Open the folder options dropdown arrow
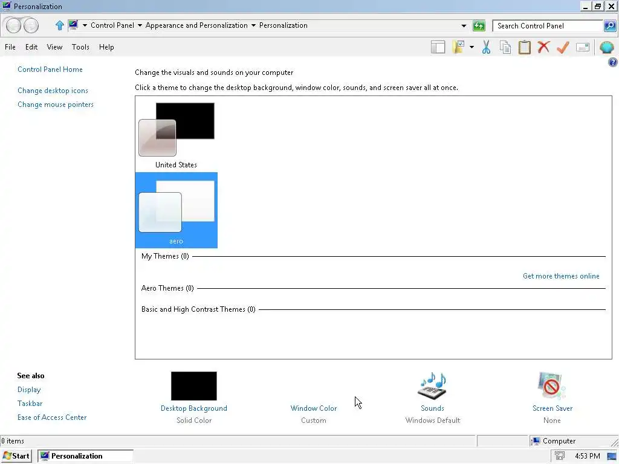 (472, 47)
